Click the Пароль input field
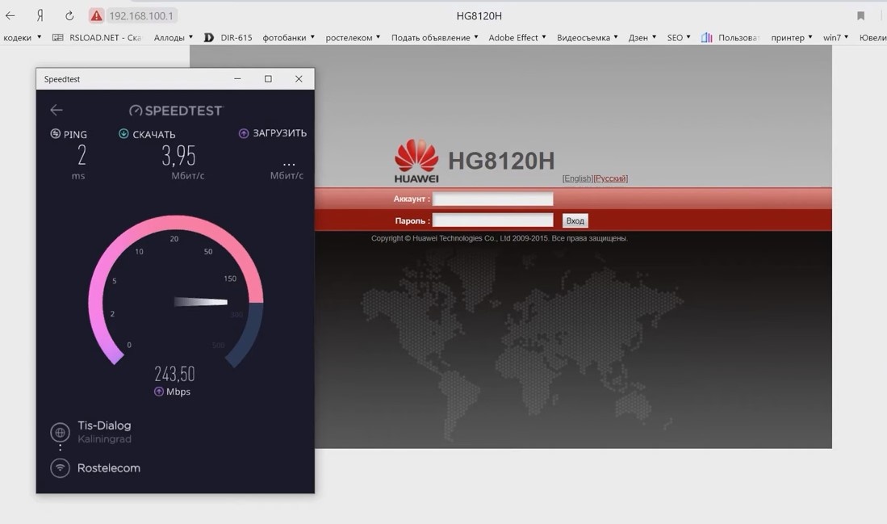This screenshot has width=887, height=524. pos(492,220)
